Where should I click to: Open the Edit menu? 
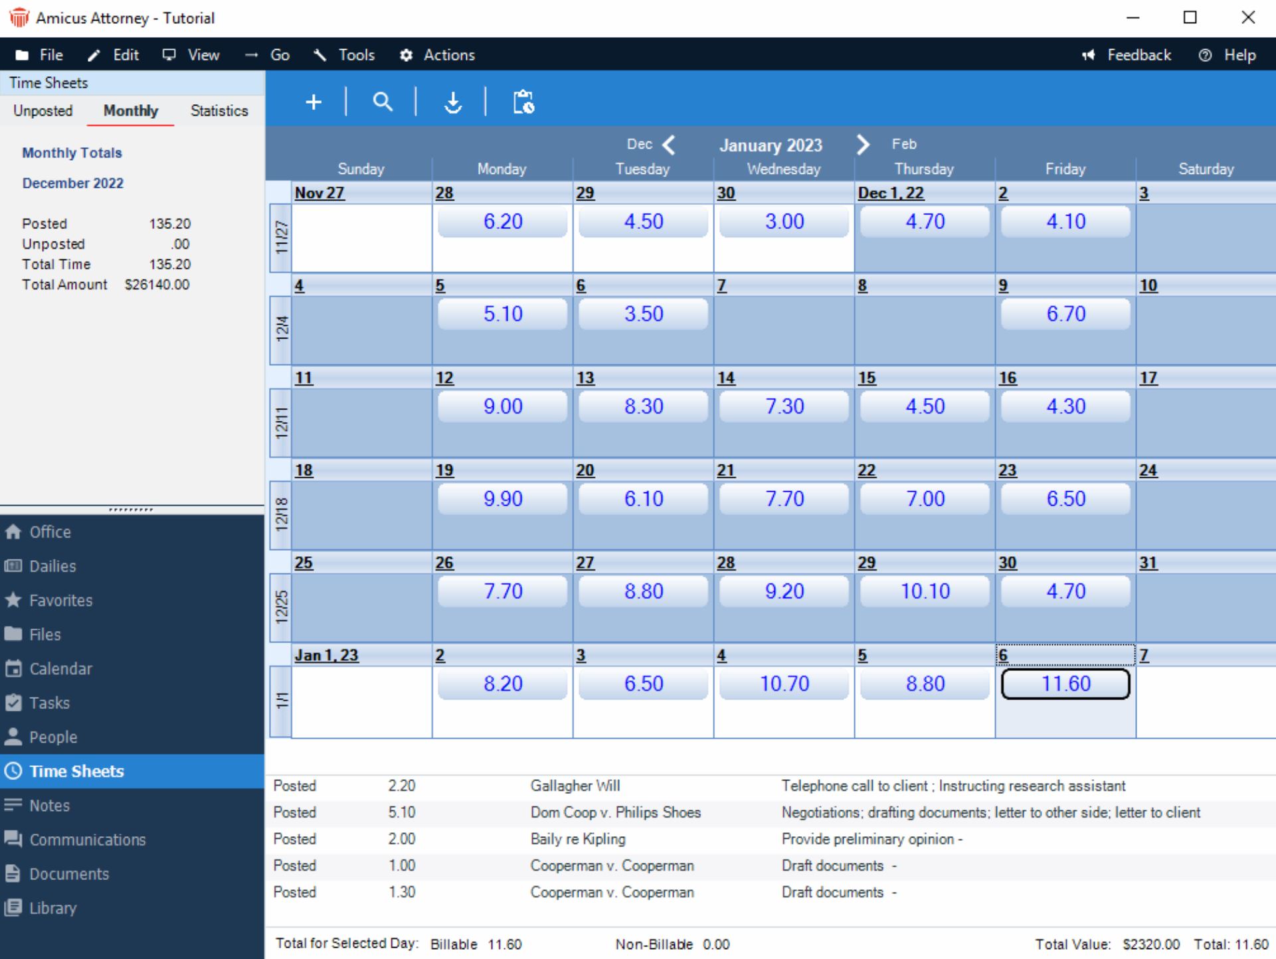(114, 55)
